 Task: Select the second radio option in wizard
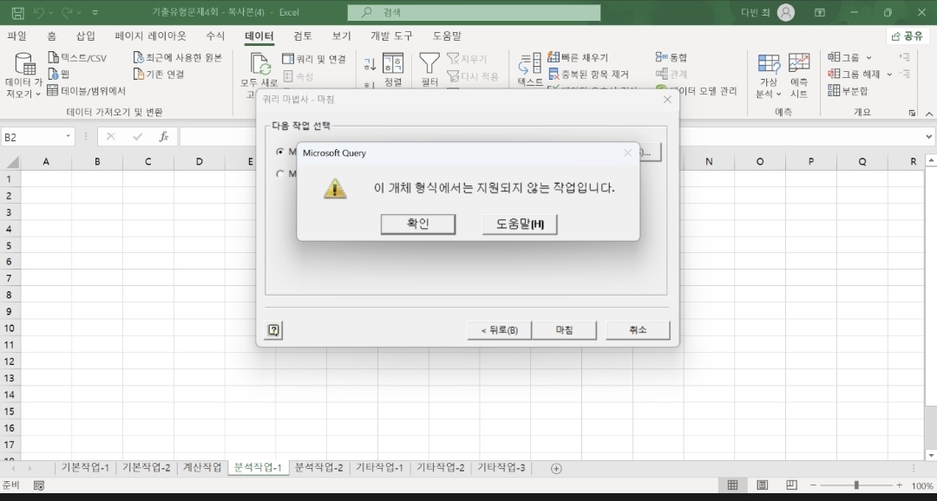[x=280, y=173]
